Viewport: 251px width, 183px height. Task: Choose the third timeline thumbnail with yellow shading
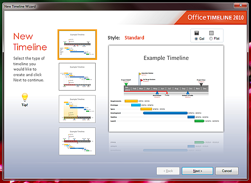[77, 109]
